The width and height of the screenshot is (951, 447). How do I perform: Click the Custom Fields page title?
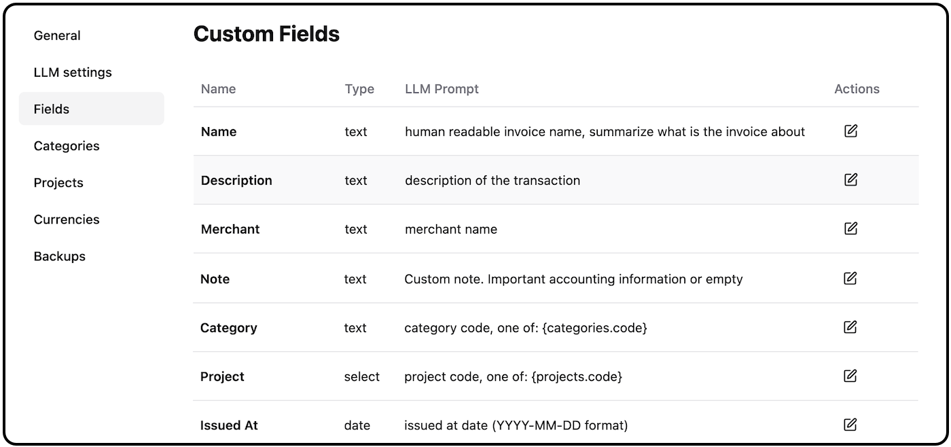coord(266,34)
